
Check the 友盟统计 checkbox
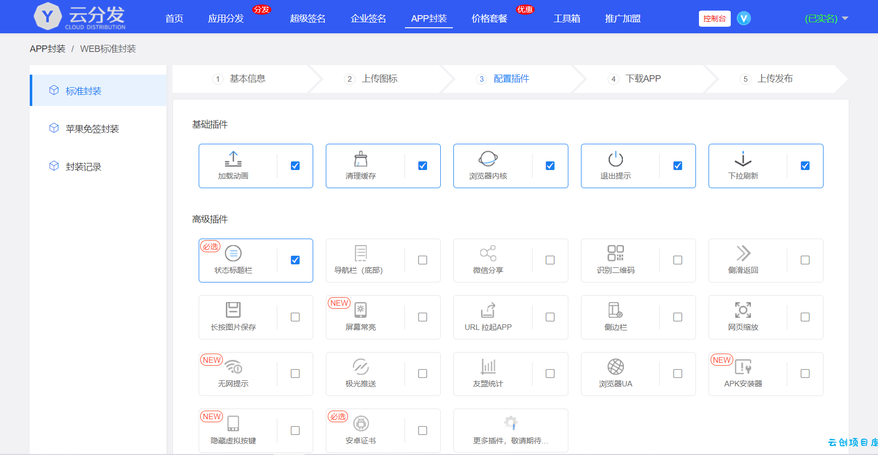click(x=550, y=373)
